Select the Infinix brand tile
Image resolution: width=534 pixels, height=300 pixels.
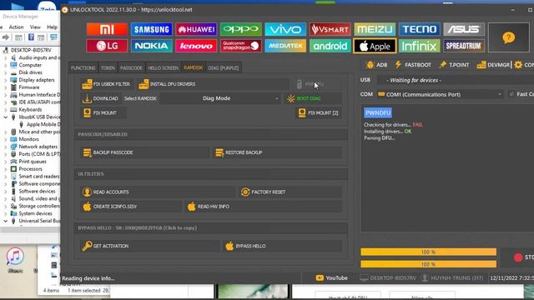[419, 46]
